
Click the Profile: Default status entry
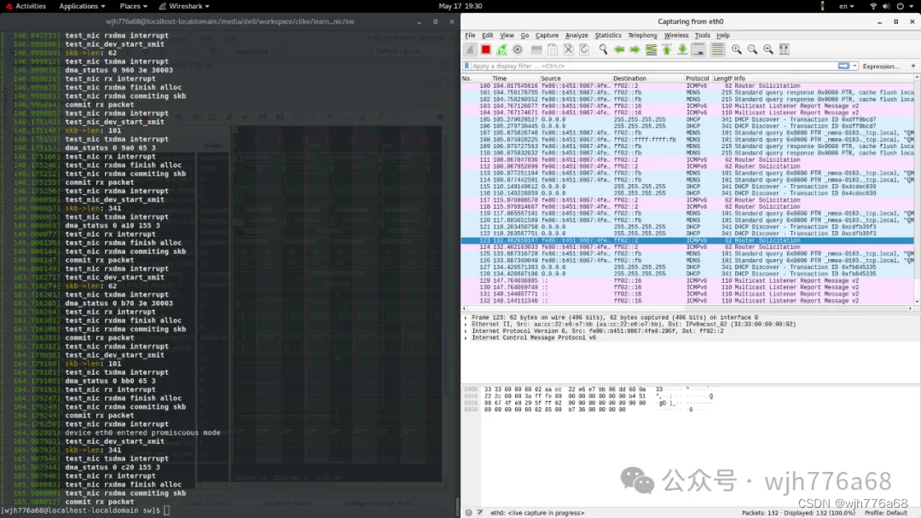[886, 513]
